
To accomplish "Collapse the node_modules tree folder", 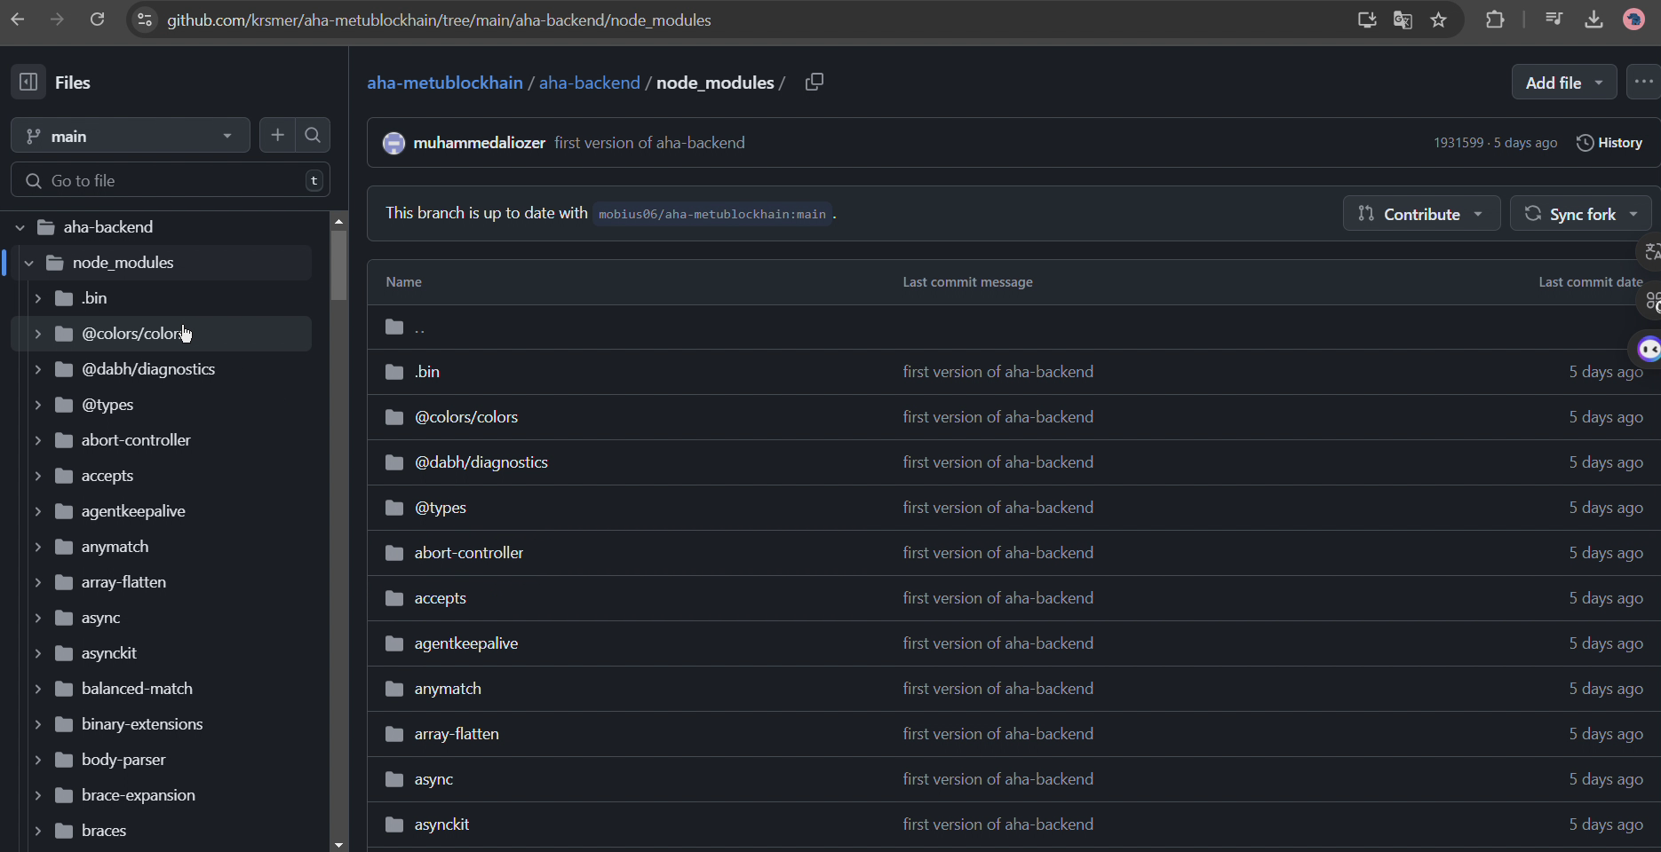I will pos(29,263).
